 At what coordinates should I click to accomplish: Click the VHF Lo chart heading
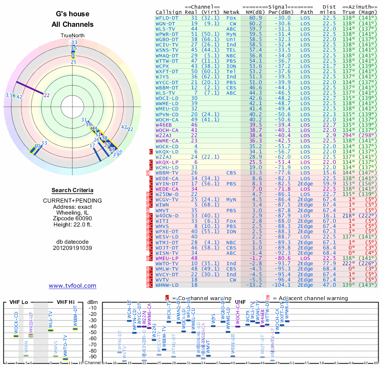[19, 302]
